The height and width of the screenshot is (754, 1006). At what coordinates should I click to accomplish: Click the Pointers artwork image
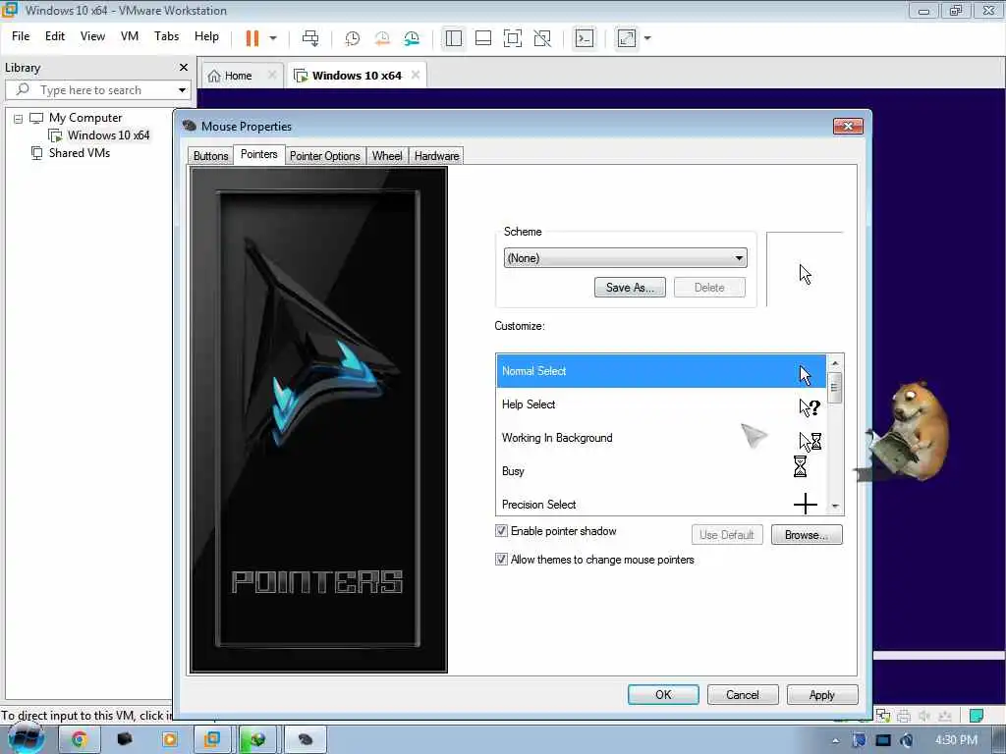(319, 420)
